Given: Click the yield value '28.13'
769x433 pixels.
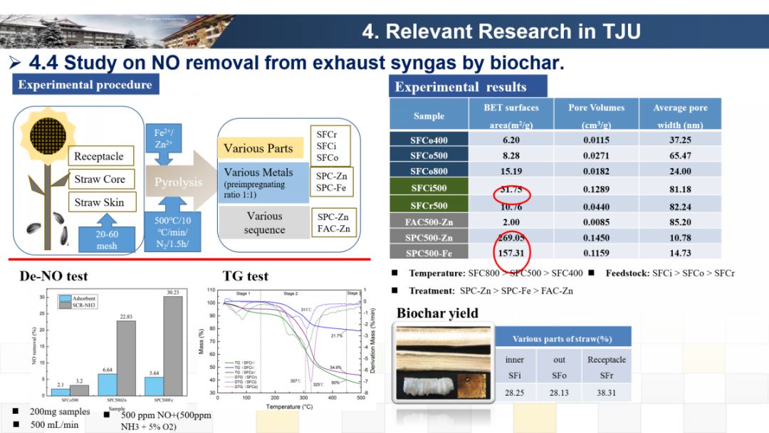Looking at the screenshot, I should 559,392.
